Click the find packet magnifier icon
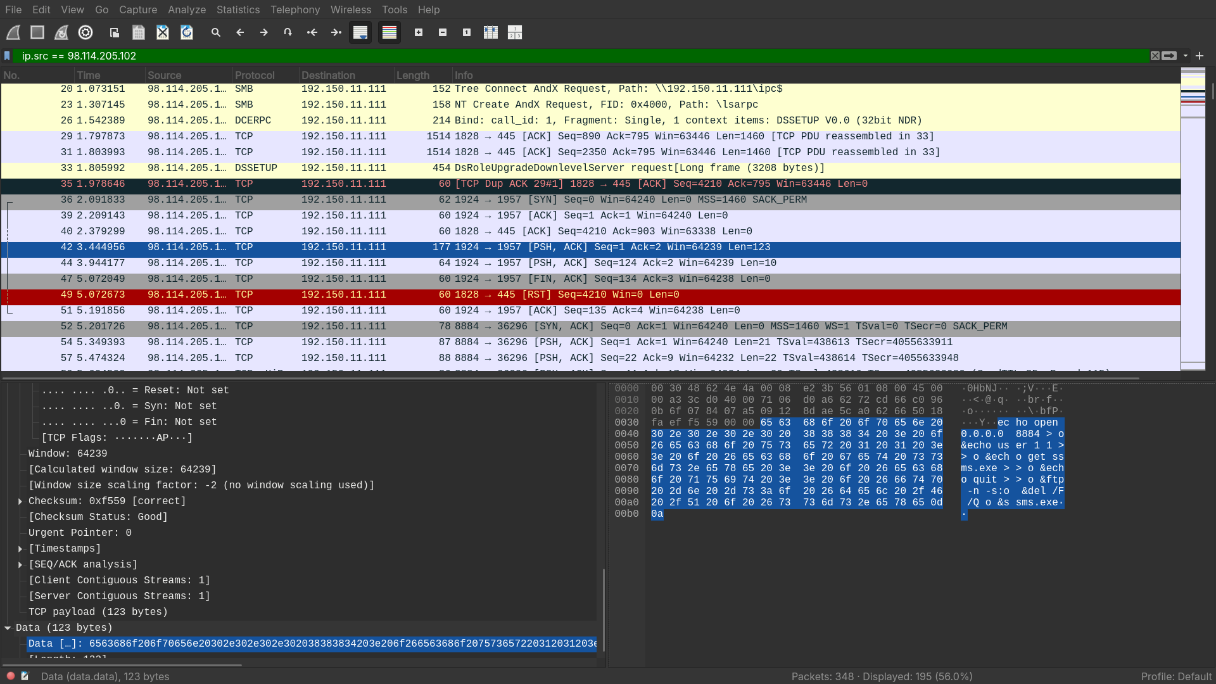This screenshot has width=1216, height=684. pos(216,32)
